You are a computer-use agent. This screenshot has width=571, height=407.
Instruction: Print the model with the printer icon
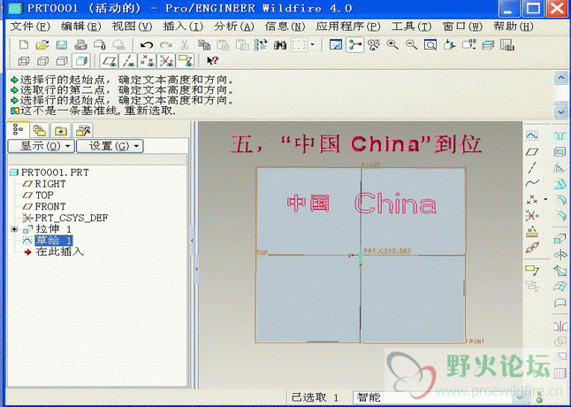click(x=80, y=45)
